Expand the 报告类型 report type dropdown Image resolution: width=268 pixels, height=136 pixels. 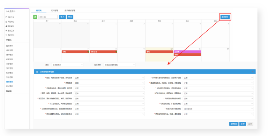119,65
